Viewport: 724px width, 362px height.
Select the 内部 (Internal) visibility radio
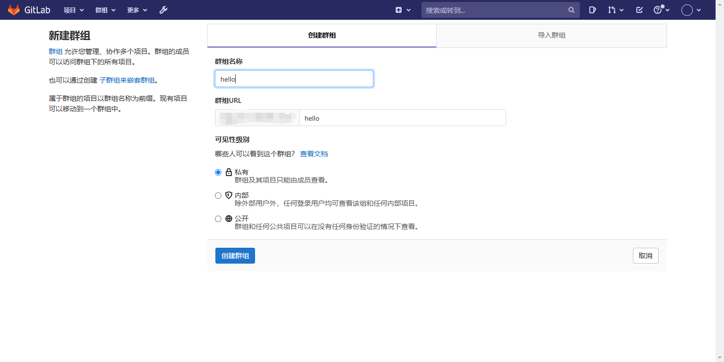click(218, 196)
